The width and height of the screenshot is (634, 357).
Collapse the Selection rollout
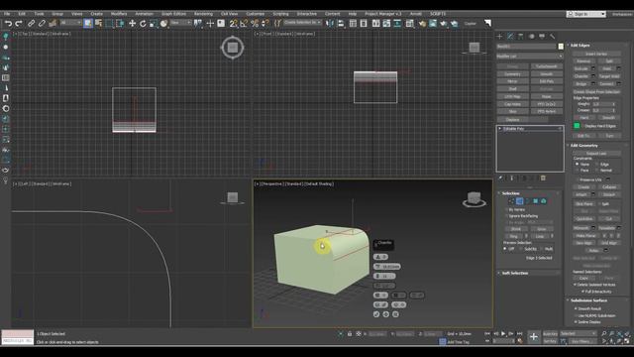coord(510,193)
